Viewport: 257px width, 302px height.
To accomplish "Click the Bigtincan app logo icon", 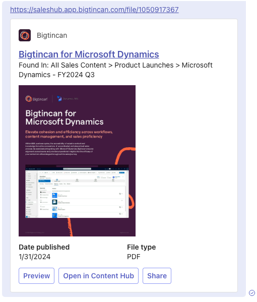I will (25, 35).
